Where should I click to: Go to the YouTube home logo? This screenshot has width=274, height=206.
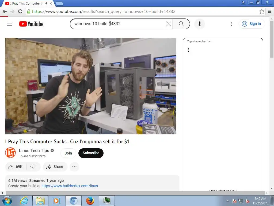pyautogui.click(x=31, y=24)
